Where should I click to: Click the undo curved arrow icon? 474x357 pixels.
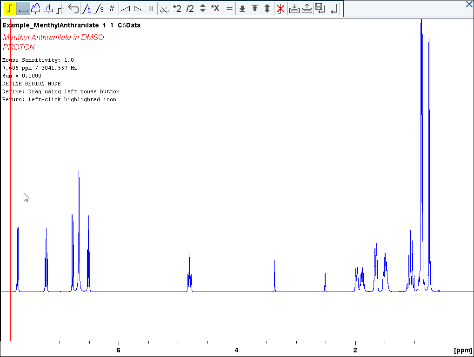73,8
